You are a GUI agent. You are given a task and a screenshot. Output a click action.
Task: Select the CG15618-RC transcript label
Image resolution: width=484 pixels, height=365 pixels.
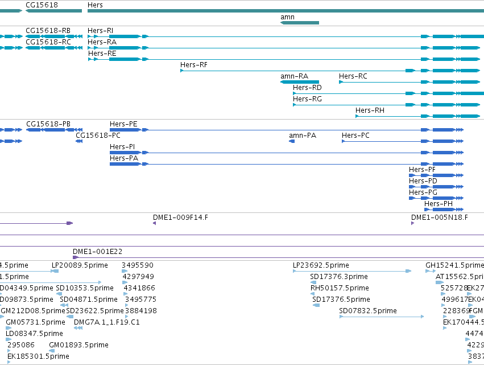(x=48, y=42)
